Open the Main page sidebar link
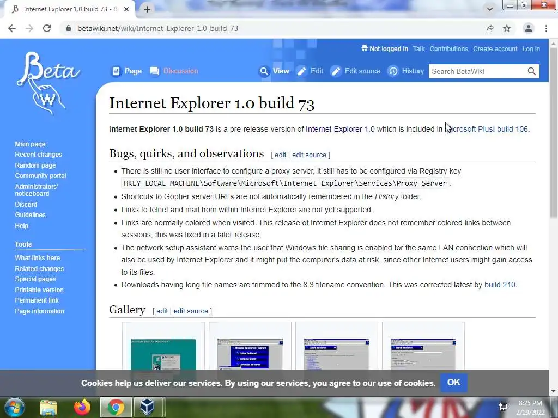This screenshot has width=558, height=418. (31, 144)
